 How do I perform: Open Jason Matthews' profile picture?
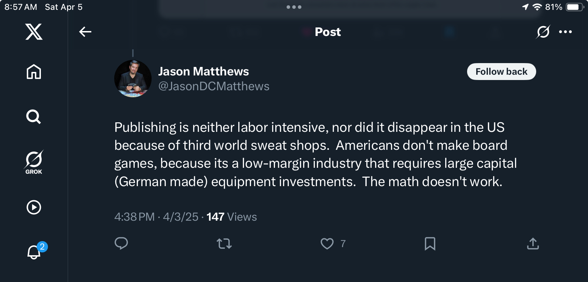tap(133, 79)
